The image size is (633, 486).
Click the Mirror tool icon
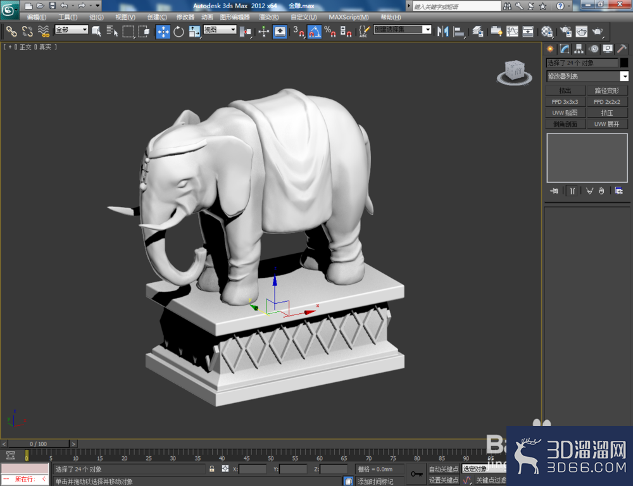click(443, 31)
